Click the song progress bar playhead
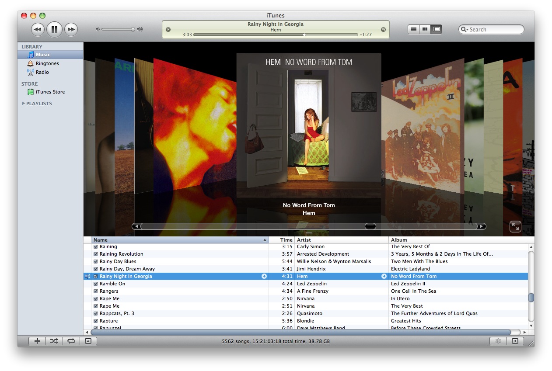 [304, 35]
